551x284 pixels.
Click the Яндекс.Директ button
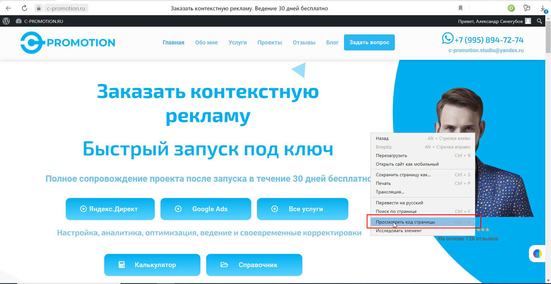coord(111,209)
